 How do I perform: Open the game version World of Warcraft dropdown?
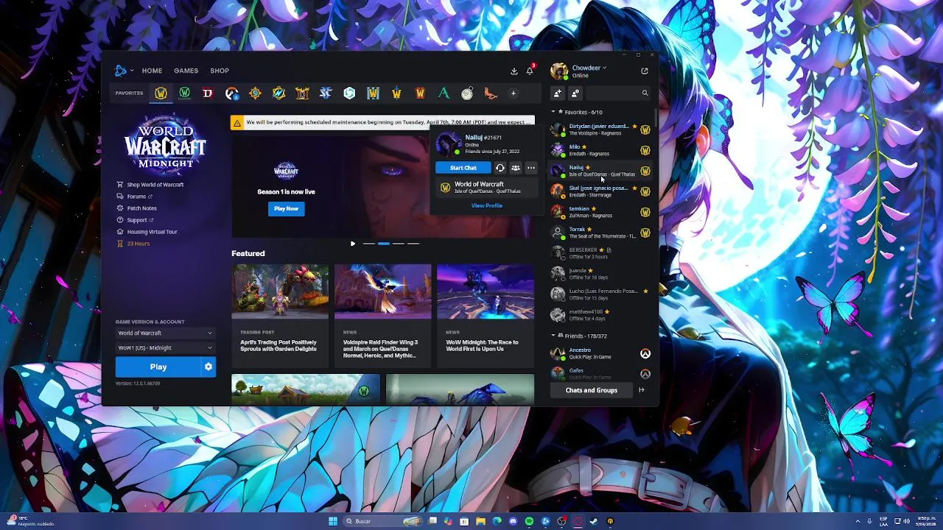click(x=165, y=333)
